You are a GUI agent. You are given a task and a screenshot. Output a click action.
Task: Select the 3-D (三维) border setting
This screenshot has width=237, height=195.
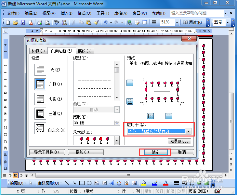(x=40, y=113)
